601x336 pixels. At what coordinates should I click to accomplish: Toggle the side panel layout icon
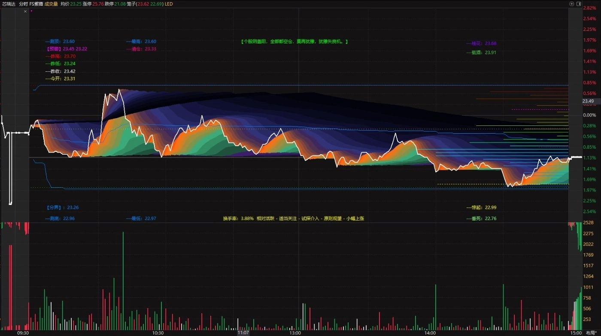(x=578, y=4)
